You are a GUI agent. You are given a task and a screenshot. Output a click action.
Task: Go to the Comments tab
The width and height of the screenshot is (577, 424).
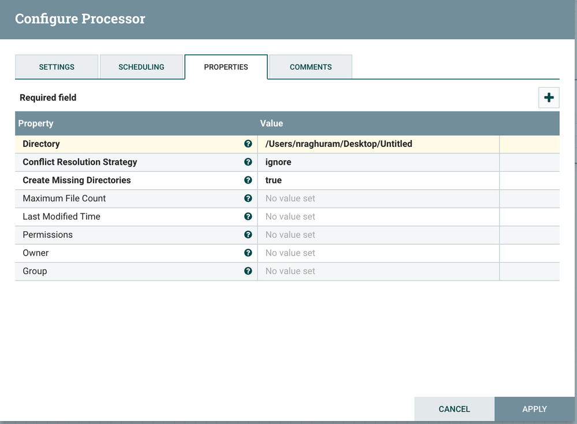(x=311, y=67)
